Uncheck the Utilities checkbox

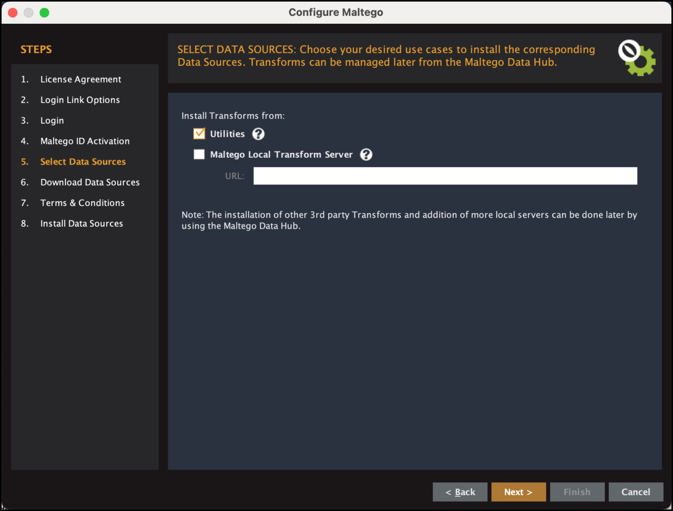pos(199,134)
